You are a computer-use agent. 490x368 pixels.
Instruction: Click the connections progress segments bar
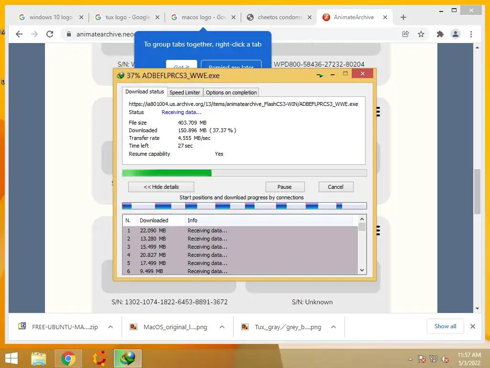click(245, 206)
